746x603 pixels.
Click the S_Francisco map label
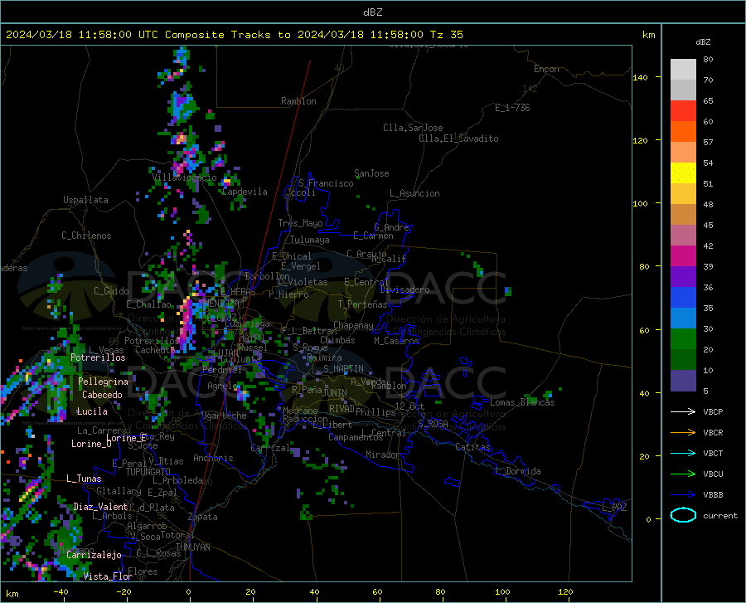tap(327, 183)
